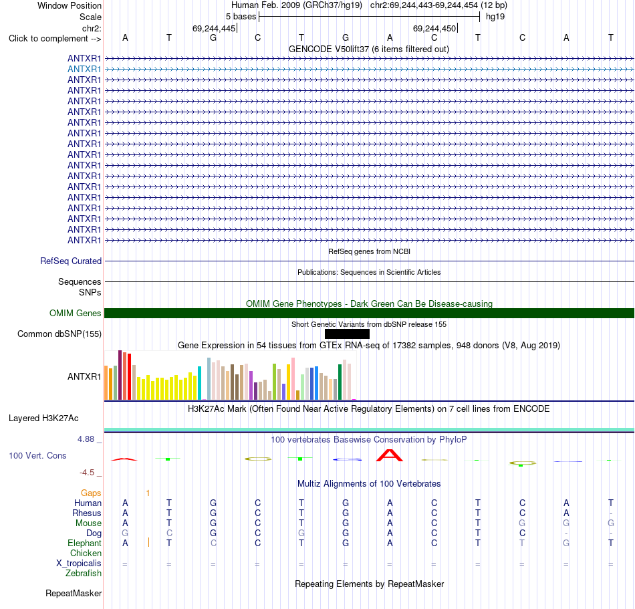The image size is (635, 609).
Task: Open 'Publications: Sequences in Scientific Articles' track title
Action: 369,272
